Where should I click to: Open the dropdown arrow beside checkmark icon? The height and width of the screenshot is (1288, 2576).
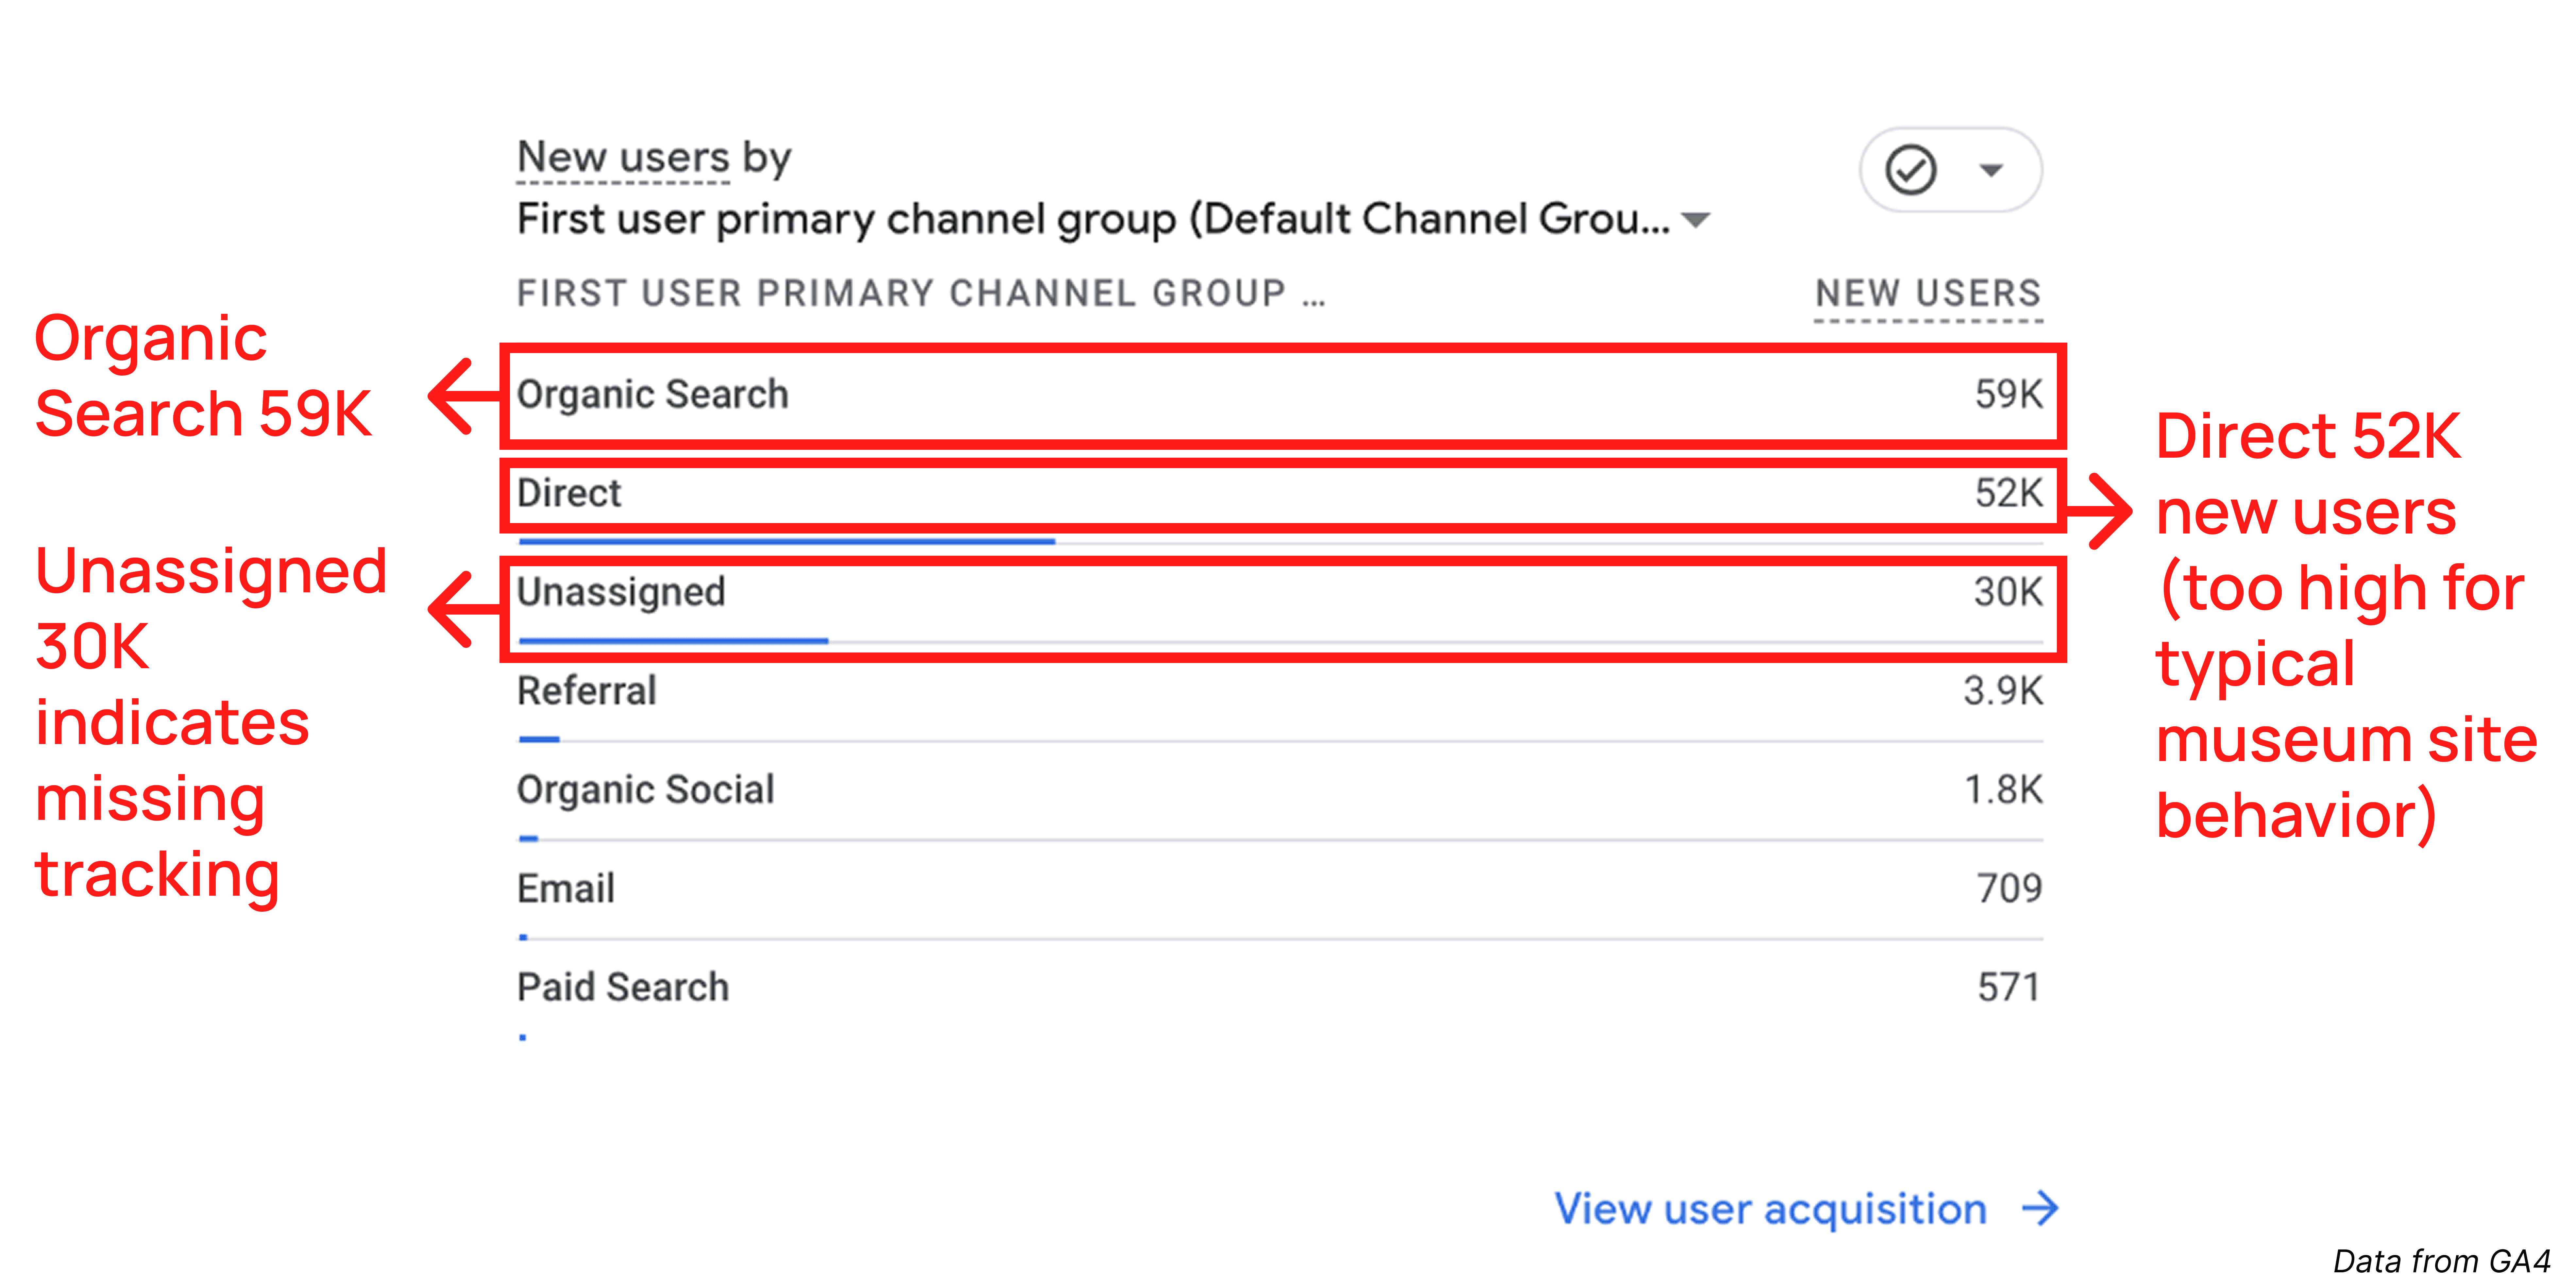tap(1991, 170)
